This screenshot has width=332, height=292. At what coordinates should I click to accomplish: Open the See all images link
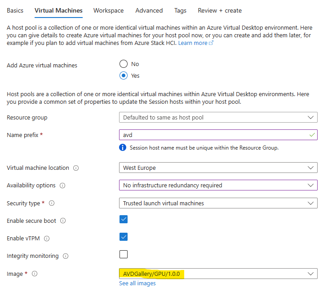[137, 283]
